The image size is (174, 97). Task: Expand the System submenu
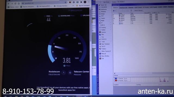point(105,30)
